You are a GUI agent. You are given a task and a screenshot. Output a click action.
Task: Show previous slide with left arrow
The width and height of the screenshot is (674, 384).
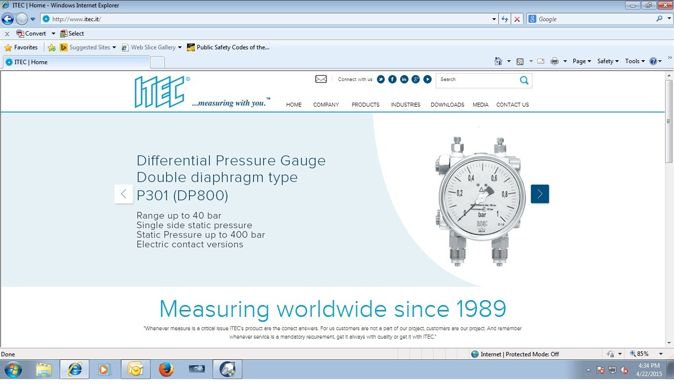[124, 194]
